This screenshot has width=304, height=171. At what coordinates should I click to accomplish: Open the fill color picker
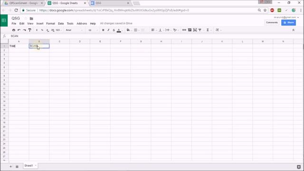(x=128, y=30)
